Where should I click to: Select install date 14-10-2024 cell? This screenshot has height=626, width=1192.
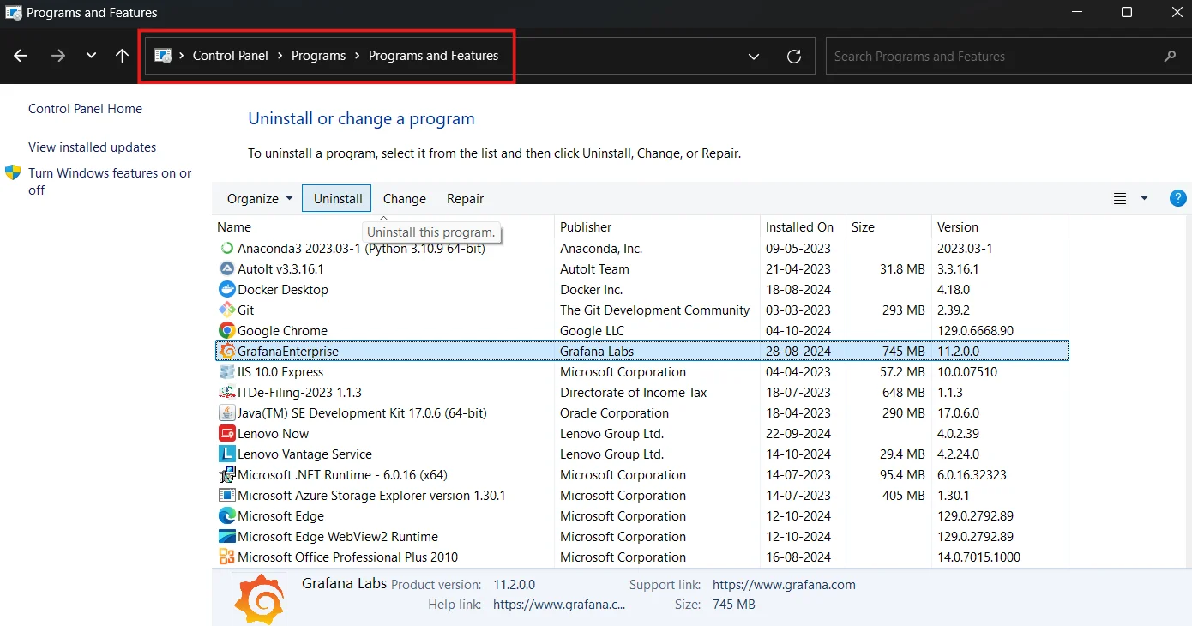pyautogui.click(x=798, y=454)
